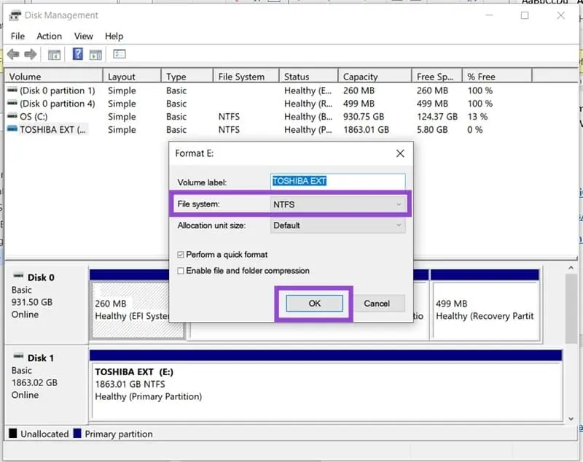Sort by the Type column header
Viewport: 583px width, 462px height.
(187, 77)
